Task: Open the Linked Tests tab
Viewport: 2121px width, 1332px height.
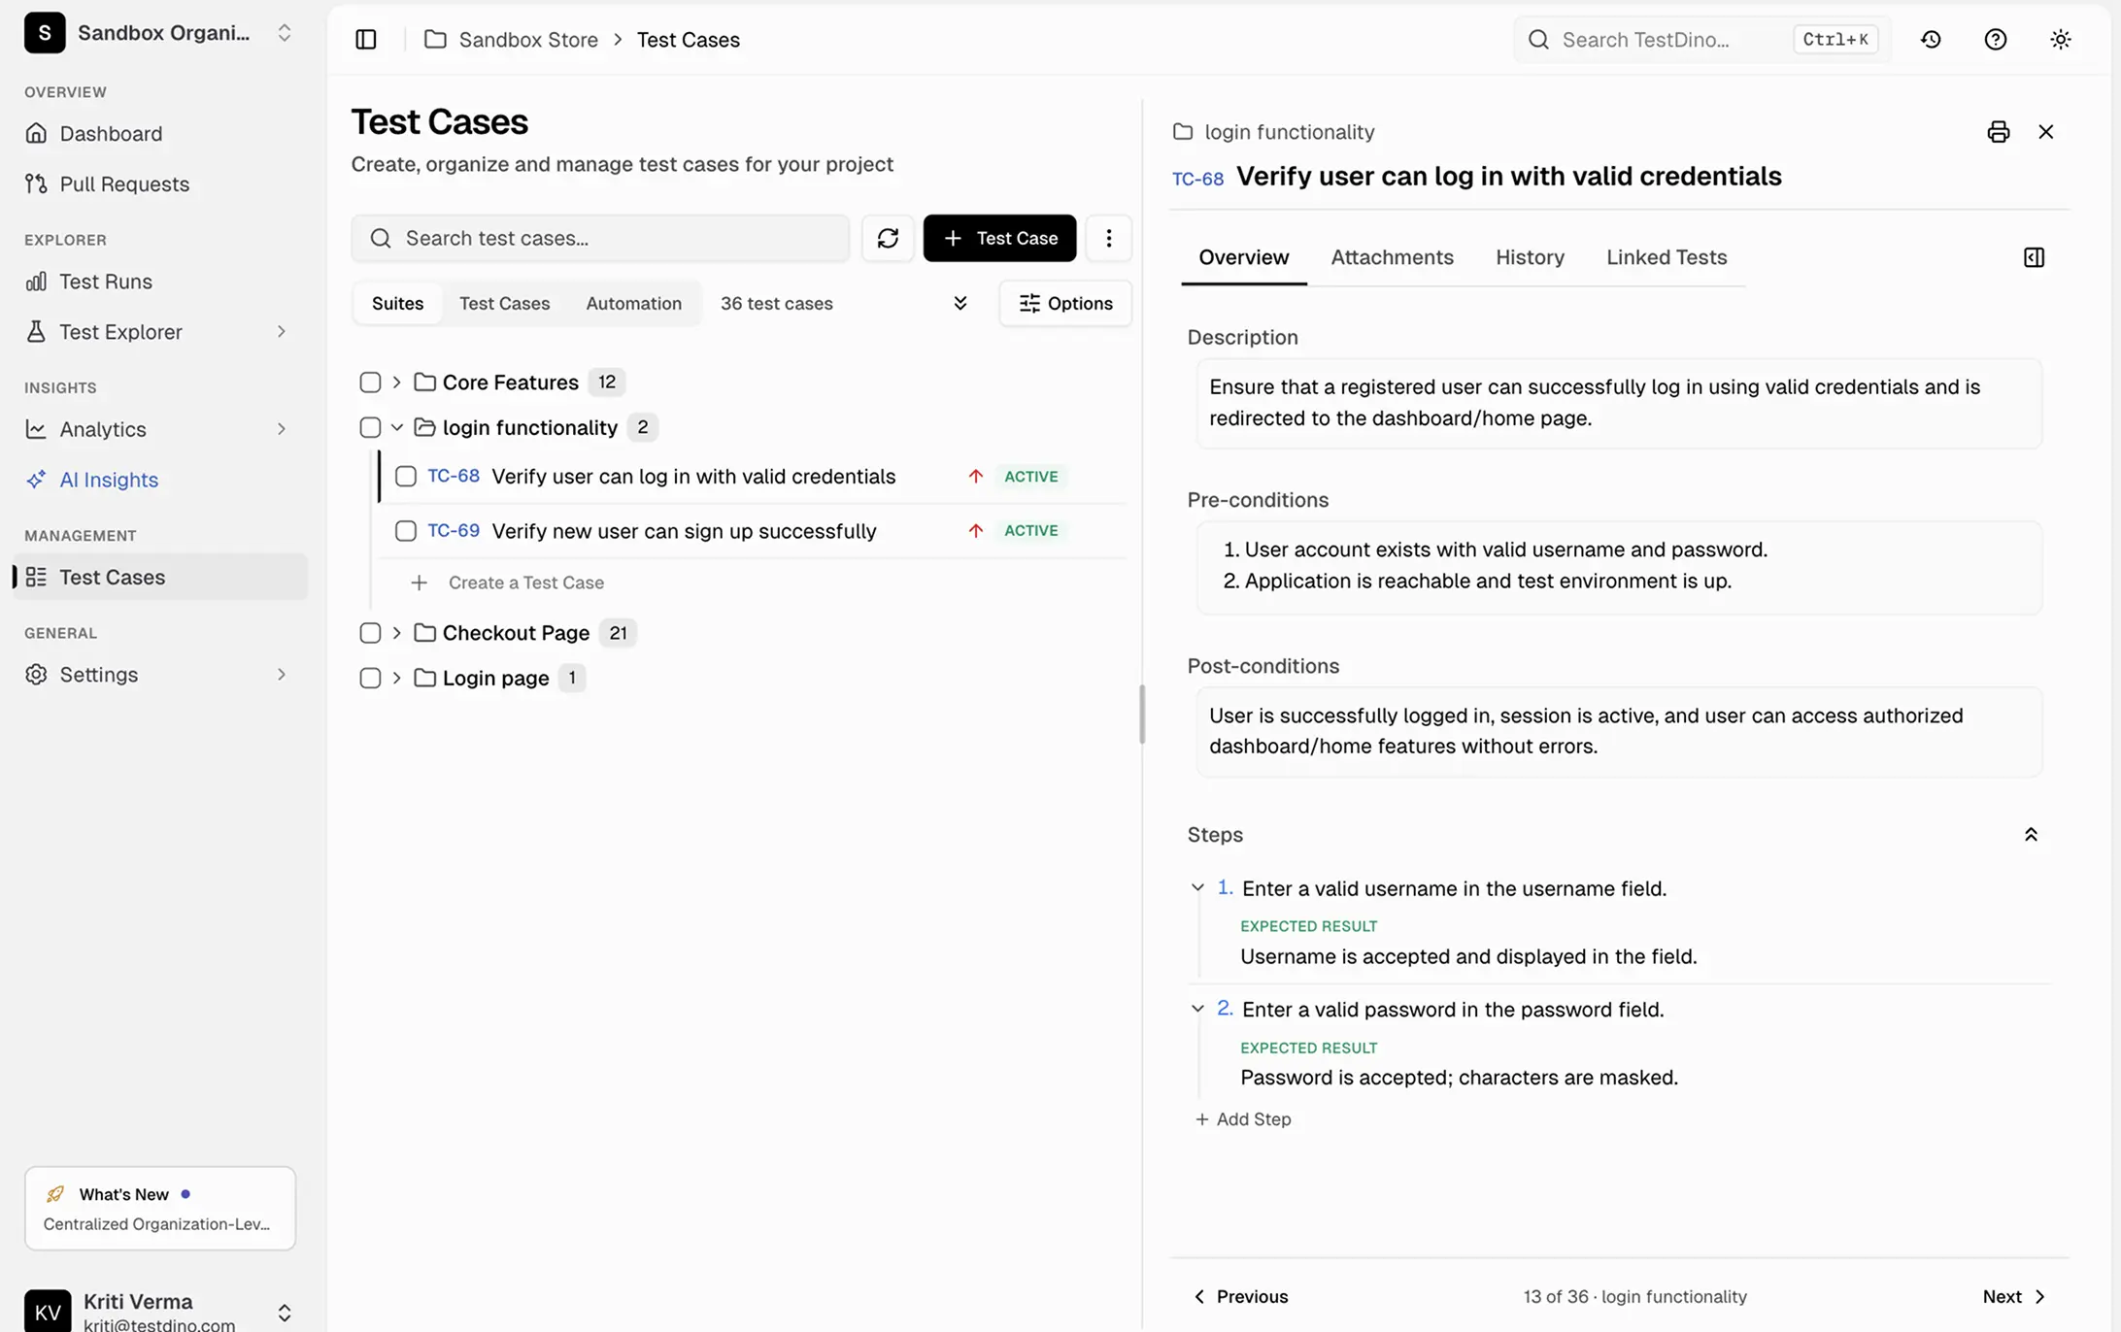Action: point(1666,257)
